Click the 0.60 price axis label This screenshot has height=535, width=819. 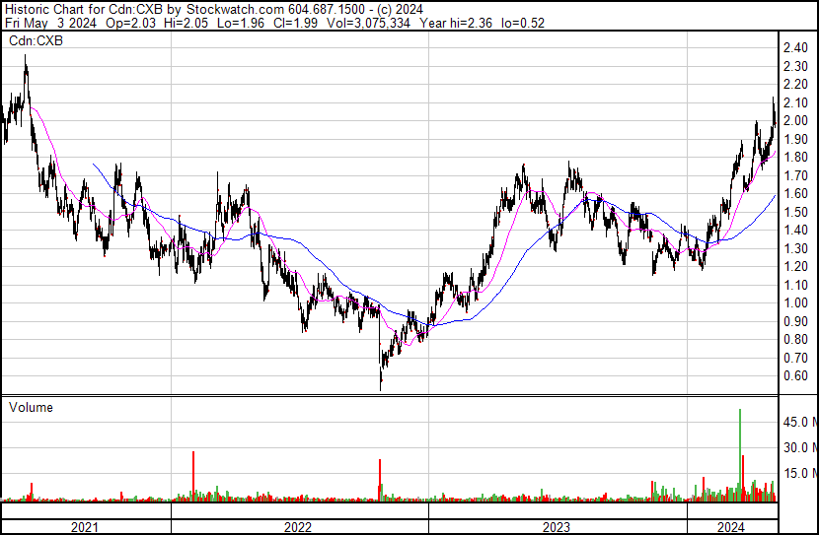click(795, 376)
